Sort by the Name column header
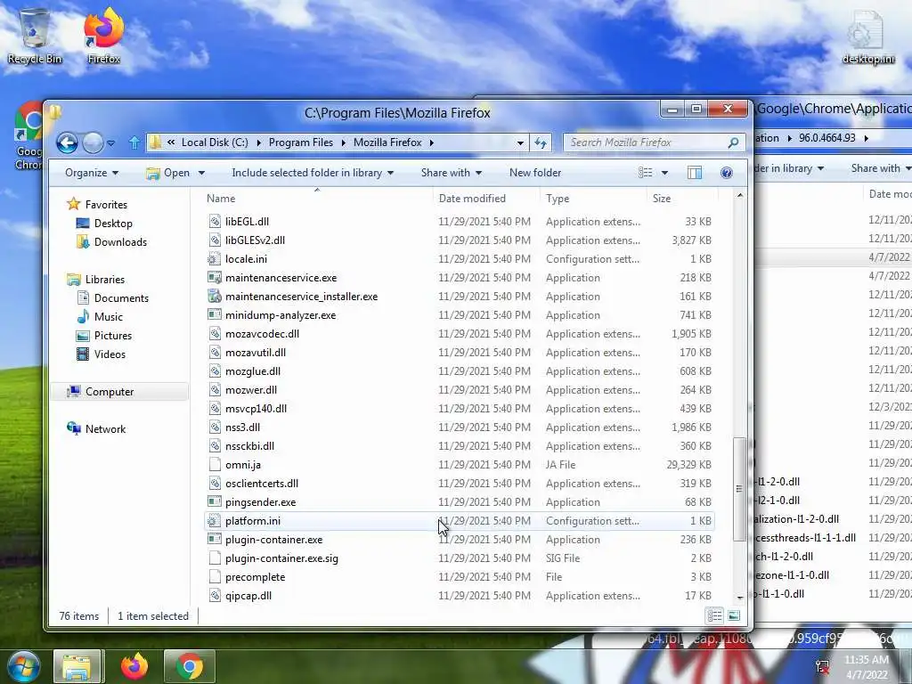Image resolution: width=912 pixels, height=684 pixels. coord(318,199)
